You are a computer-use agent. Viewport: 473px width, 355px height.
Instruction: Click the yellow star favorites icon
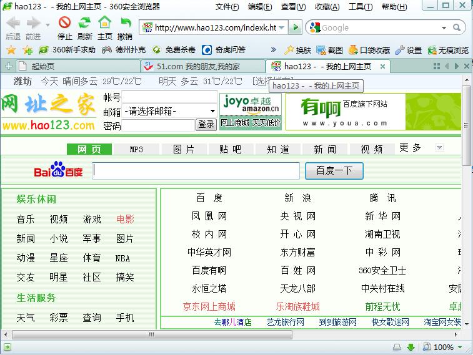pos(11,50)
